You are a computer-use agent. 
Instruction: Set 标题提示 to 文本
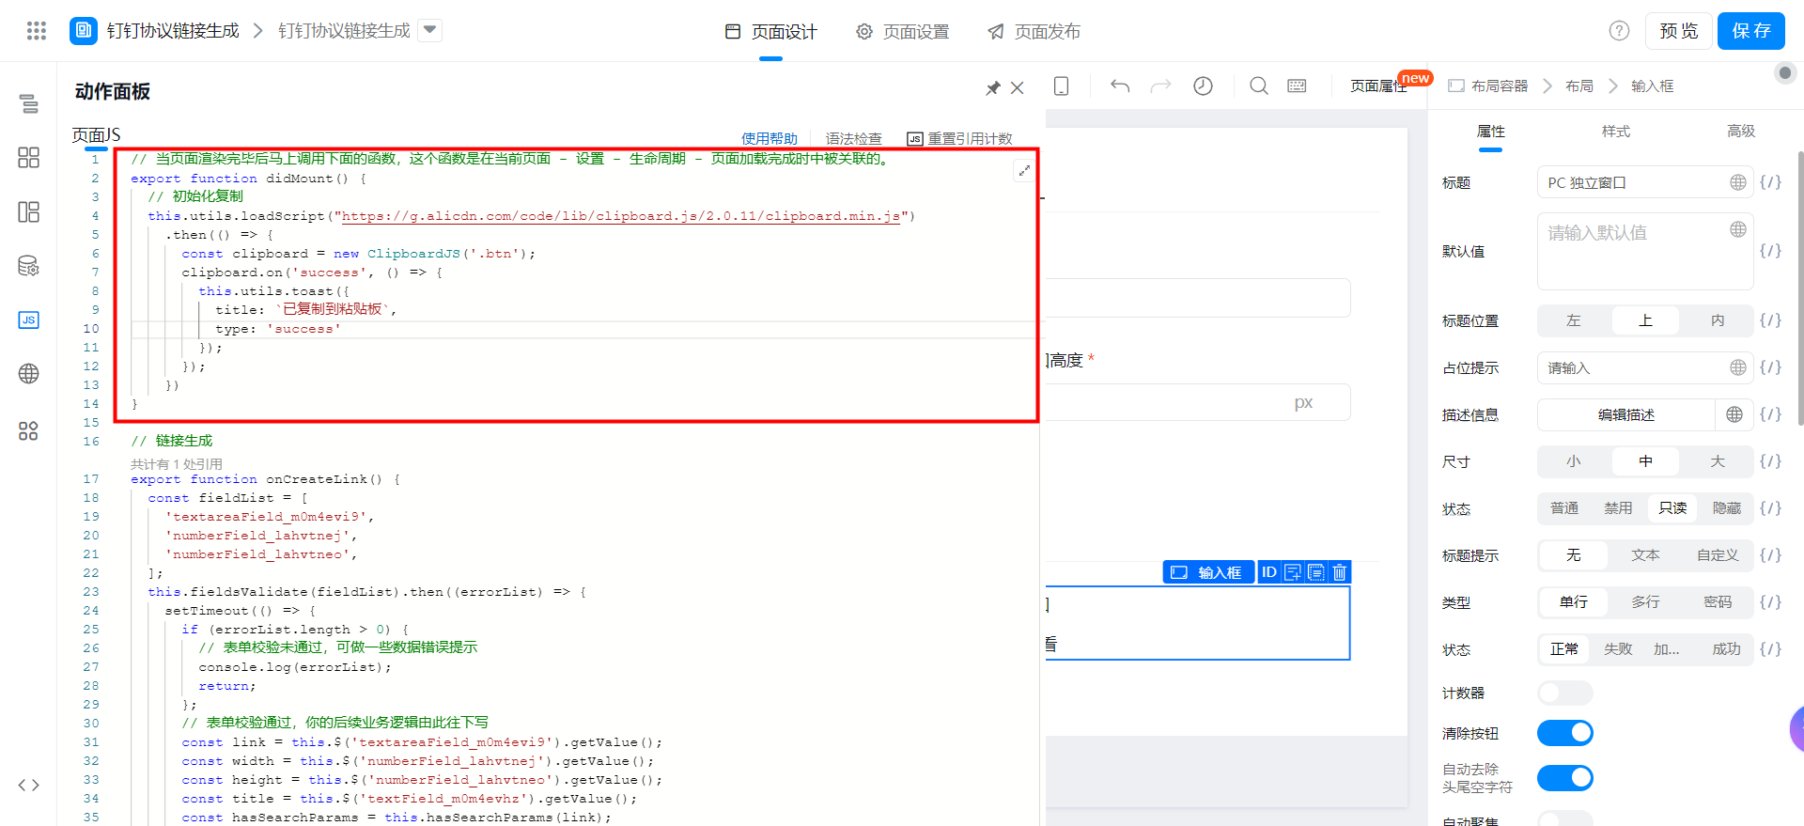[1645, 555]
